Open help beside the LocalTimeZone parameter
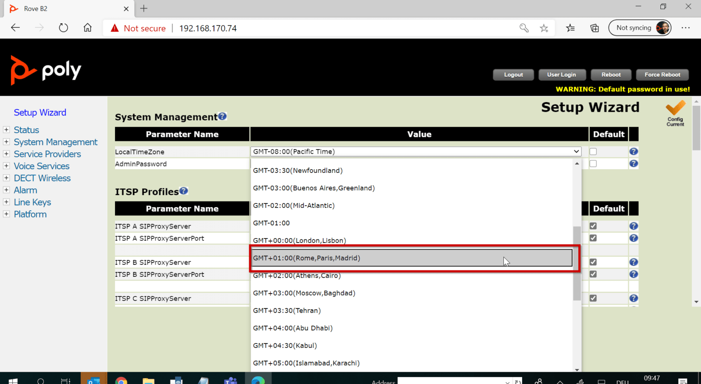 pos(633,151)
